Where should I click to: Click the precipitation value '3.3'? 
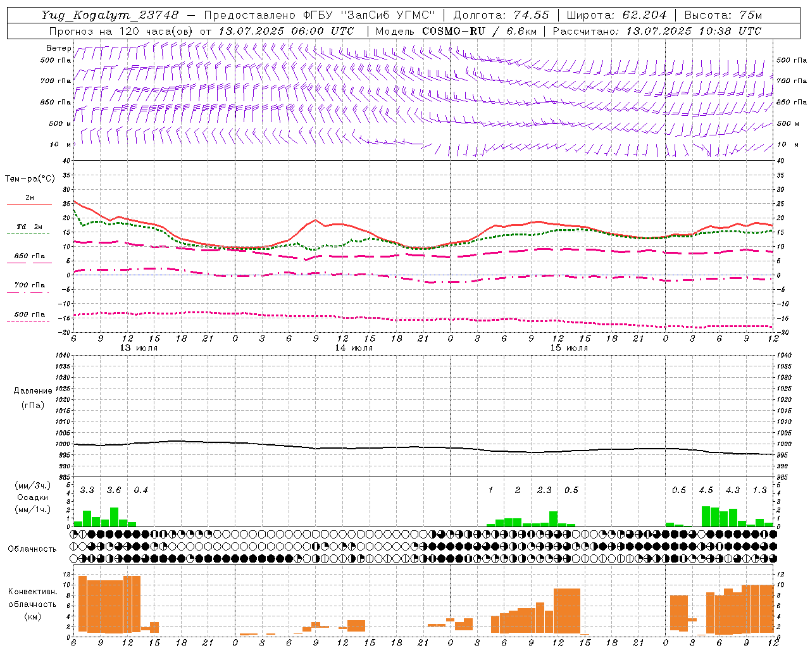pos(87,490)
